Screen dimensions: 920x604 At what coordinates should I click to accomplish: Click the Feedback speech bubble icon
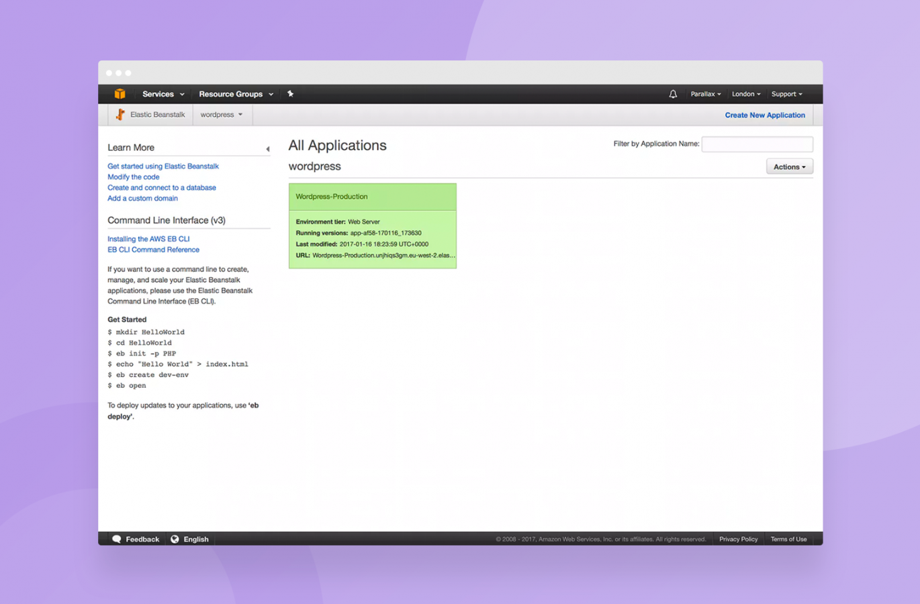[x=117, y=539]
